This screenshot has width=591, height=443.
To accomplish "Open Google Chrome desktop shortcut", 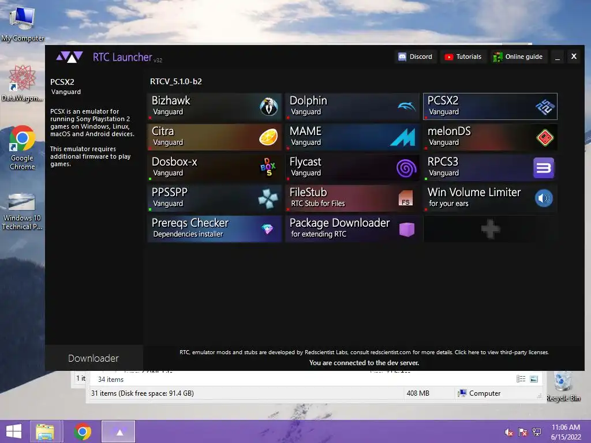I will [22, 148].
